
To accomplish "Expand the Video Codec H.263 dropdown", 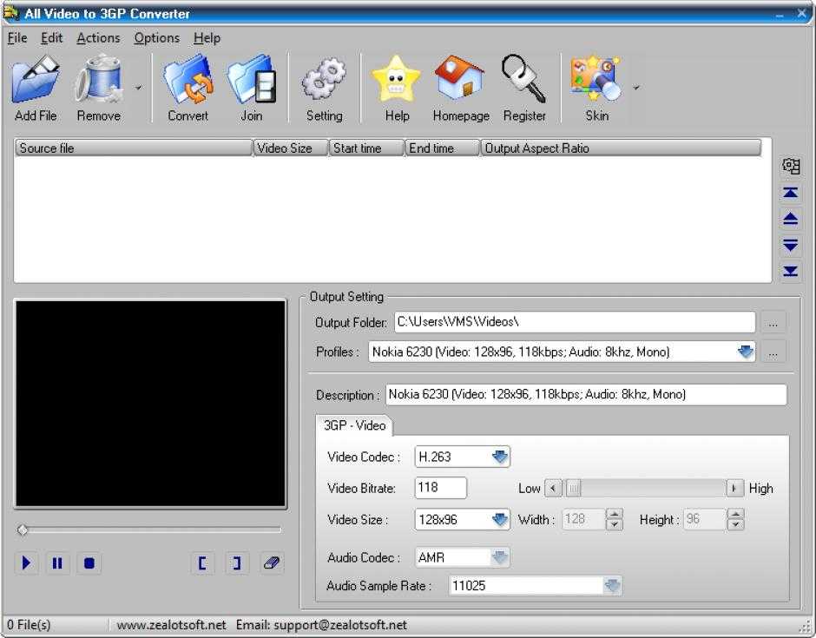I will (500, 457).
